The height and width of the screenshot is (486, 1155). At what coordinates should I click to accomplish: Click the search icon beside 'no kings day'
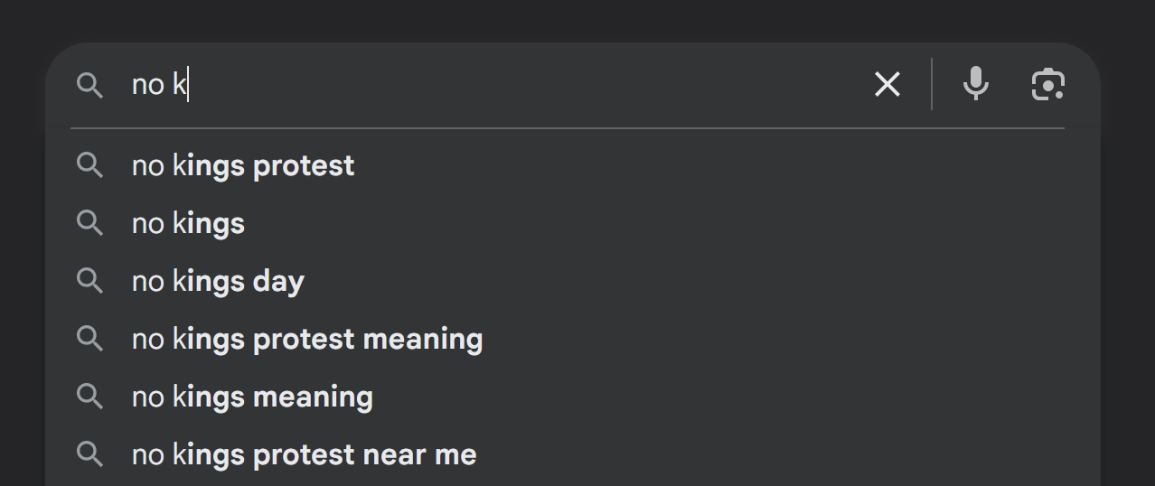[x=89, y=281]
